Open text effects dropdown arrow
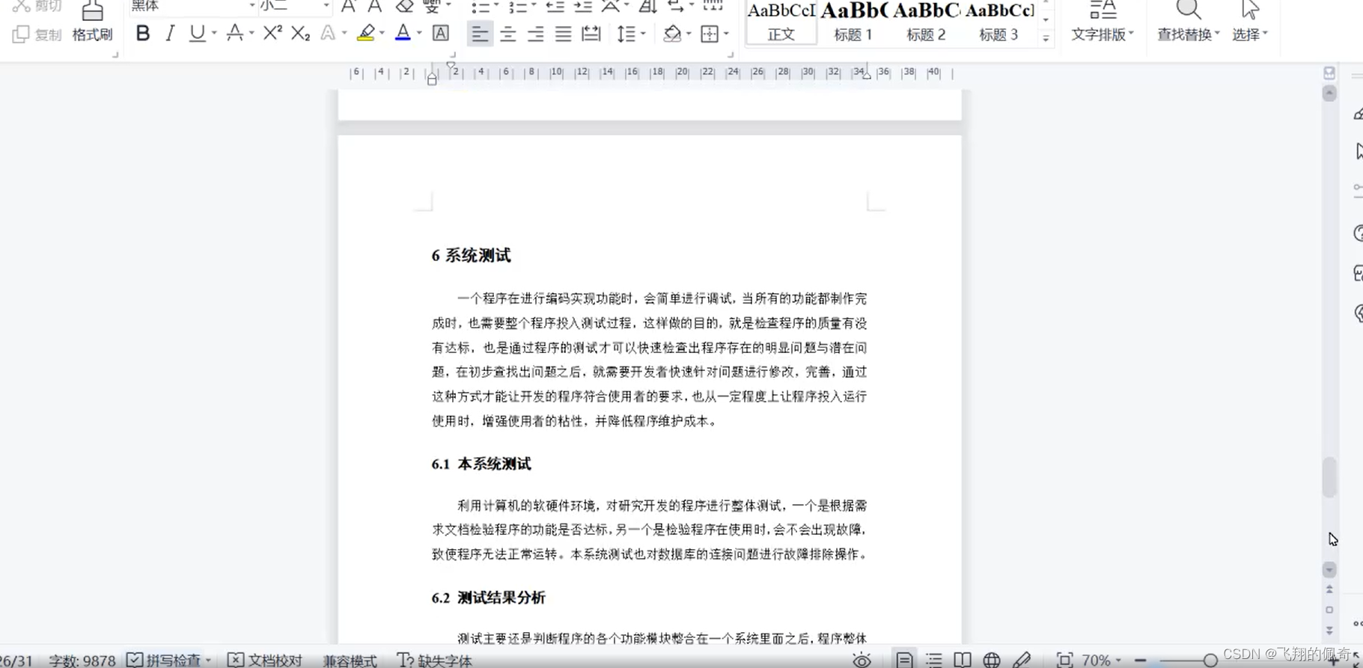1363x668 pixels. [x=344, y=34]
